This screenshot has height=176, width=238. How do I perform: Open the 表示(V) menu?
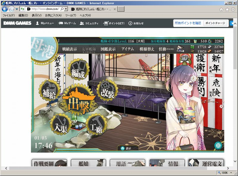pyautogui.click(x=37, y=15)
